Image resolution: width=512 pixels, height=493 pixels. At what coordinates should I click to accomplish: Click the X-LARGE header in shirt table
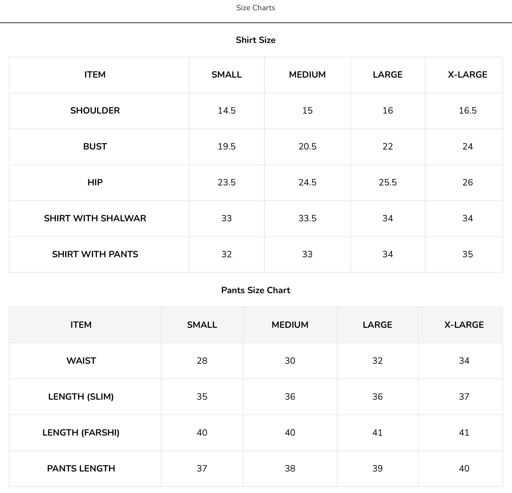coord(467,75)
